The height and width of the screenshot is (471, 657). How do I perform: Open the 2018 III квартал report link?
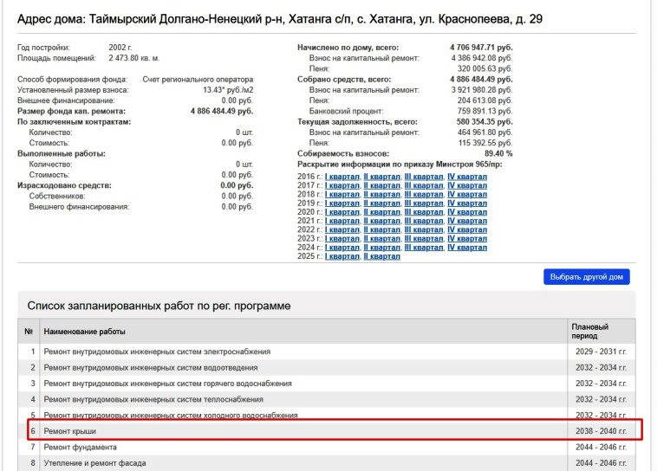coord(424,194)
